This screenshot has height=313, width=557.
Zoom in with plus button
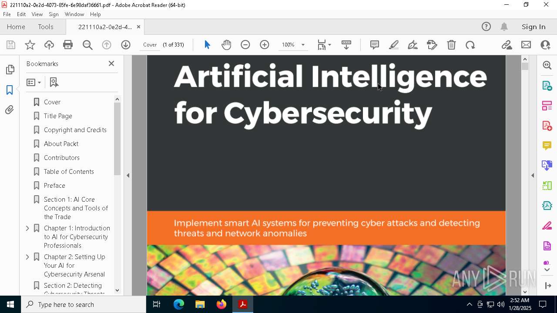tap(265, 45)
